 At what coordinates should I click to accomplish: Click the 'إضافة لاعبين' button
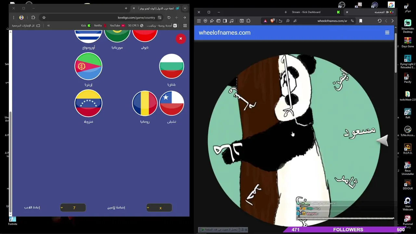point(116,207)
